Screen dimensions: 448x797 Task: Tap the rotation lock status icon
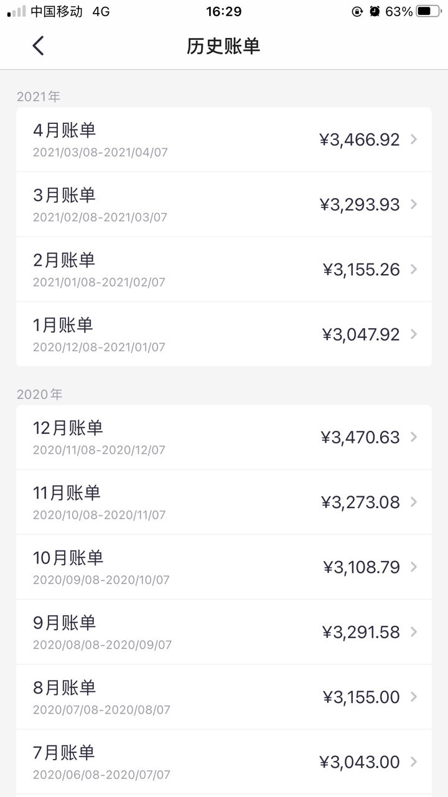click(x=357, y=11)
